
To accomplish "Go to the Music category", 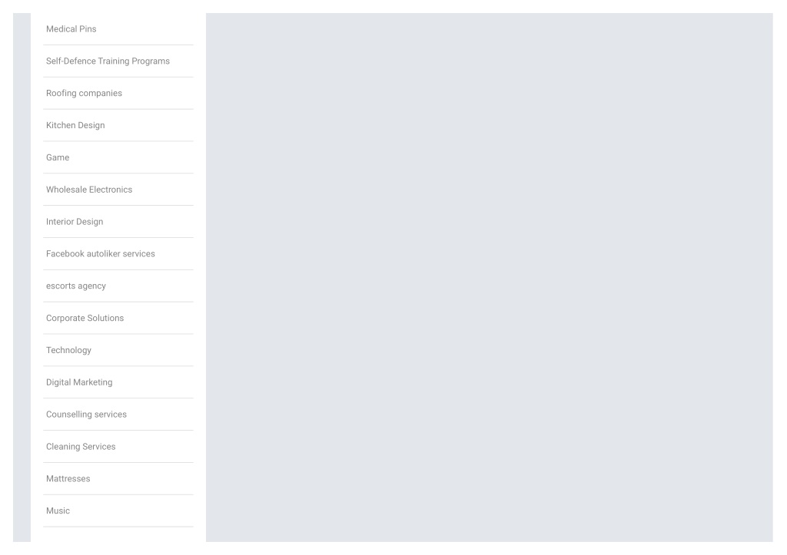I will [58, 510].
